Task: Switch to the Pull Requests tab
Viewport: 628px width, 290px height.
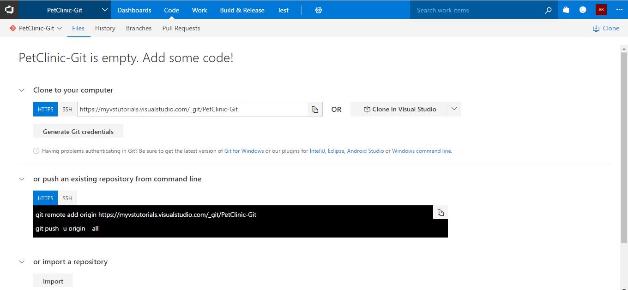Action: tap(181, 28)
